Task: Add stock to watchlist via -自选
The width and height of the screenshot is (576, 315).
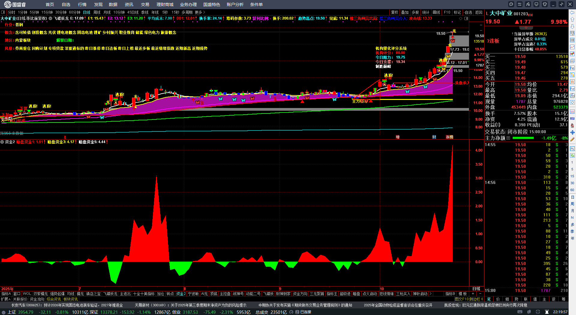Action: tap(468, 12)
